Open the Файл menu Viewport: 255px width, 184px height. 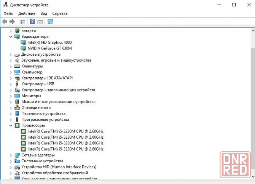pos(8,13)
